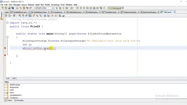Close the NewMain1.java tab
The height and width of the screenshot is (105, 187).
(119, 12)
